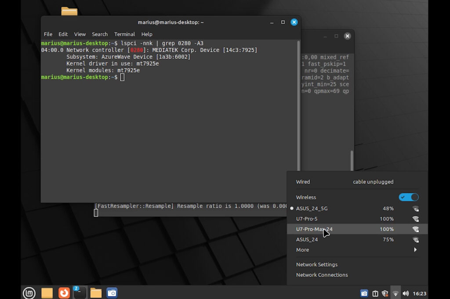This screenshot has height=299, width=450.
Task: Click the terminal vertical scrollbar
Action: pyautogui.click(x=298, y=105)
